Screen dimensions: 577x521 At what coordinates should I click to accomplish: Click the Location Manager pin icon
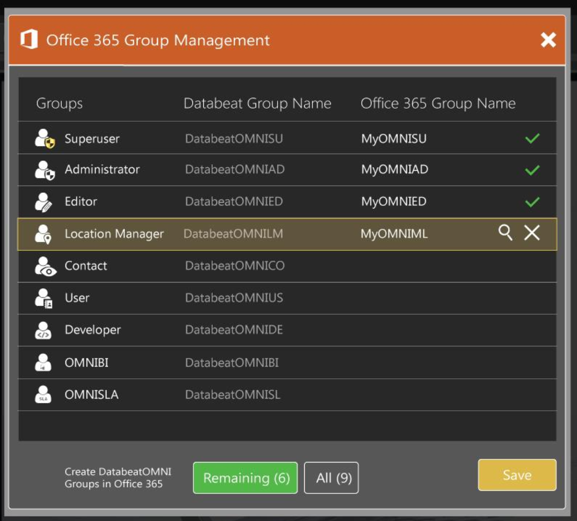point(43,234)
